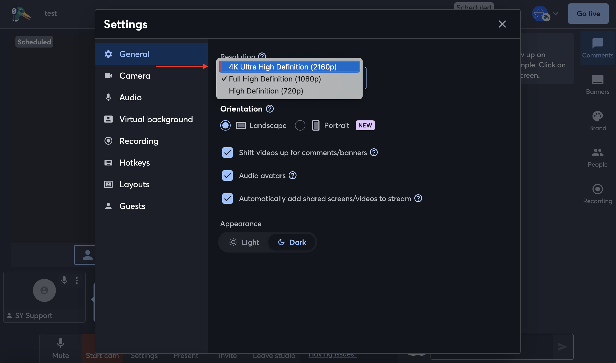Click the broadcast title 'test'
Screen dimensions: 616x363
point(50,13)
